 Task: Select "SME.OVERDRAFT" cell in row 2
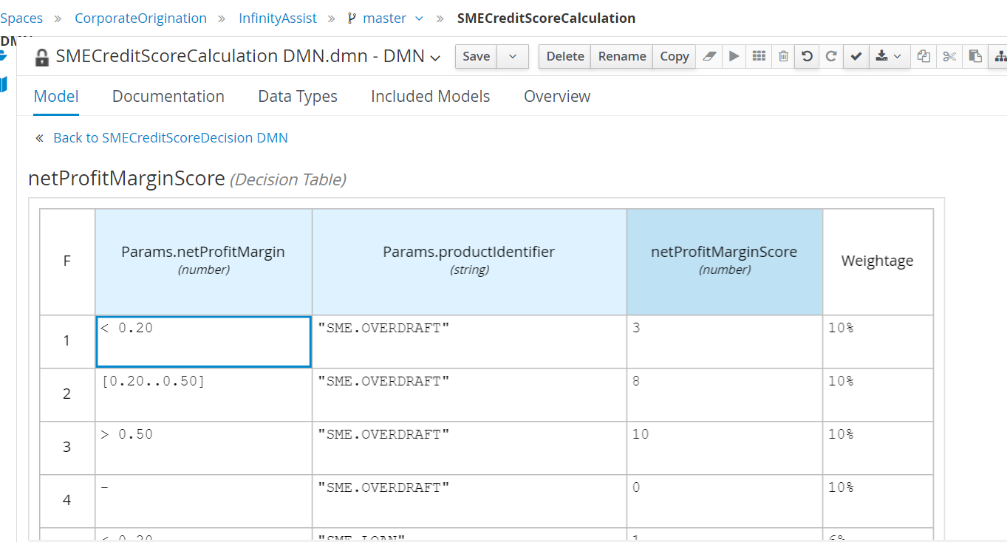(469, 395)
